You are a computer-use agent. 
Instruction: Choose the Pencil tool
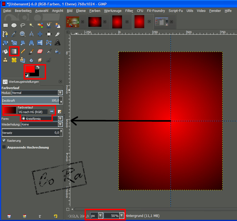coord(23,51)
